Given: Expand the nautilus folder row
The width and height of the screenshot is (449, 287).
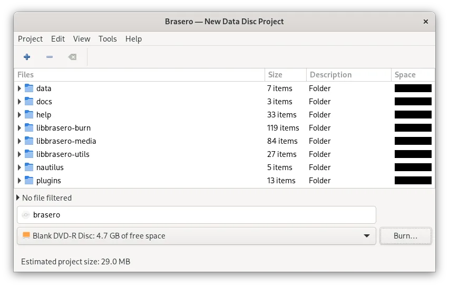Looking at the screenshot, I should click(x=19, y=167).
